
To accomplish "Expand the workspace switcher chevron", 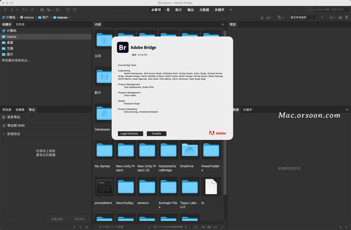I will coord(231,10).
